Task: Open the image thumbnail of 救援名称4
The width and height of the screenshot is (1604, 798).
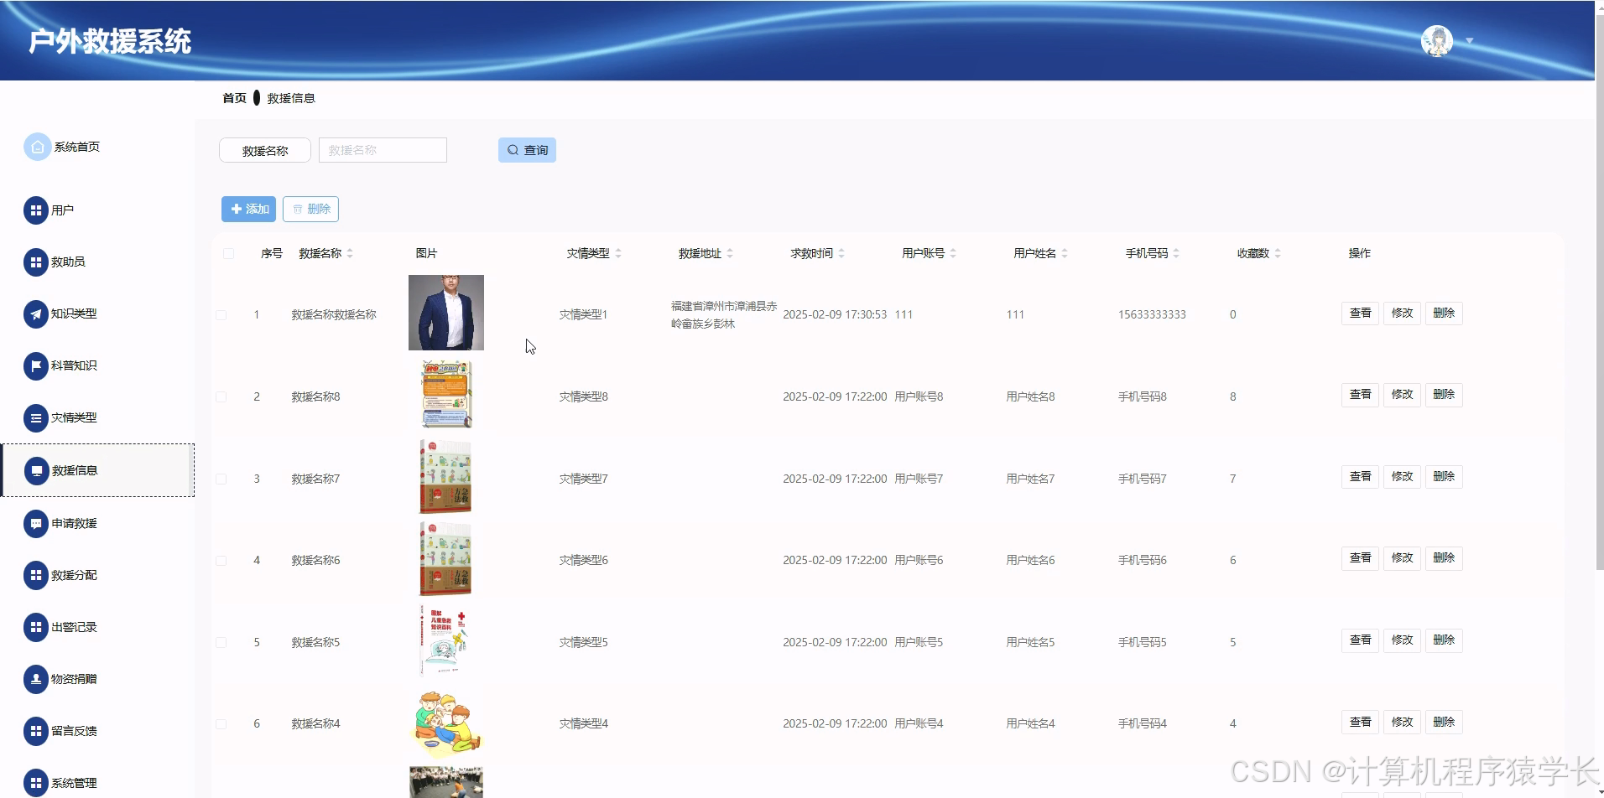Action: coord(445,723)
